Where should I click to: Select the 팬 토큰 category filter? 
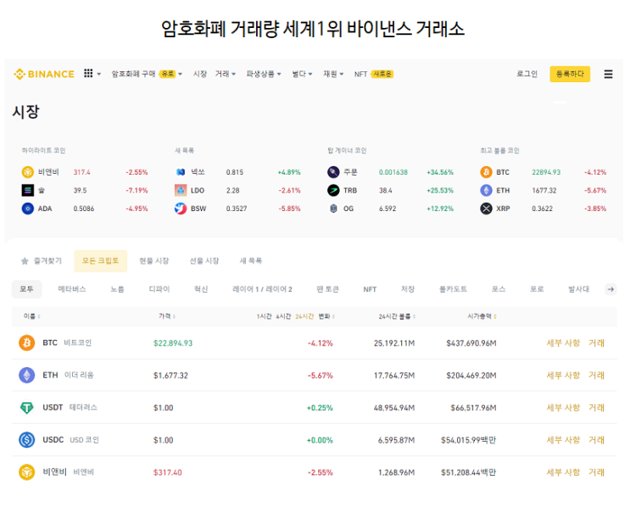pyautogui.click(x=328, y=289)
